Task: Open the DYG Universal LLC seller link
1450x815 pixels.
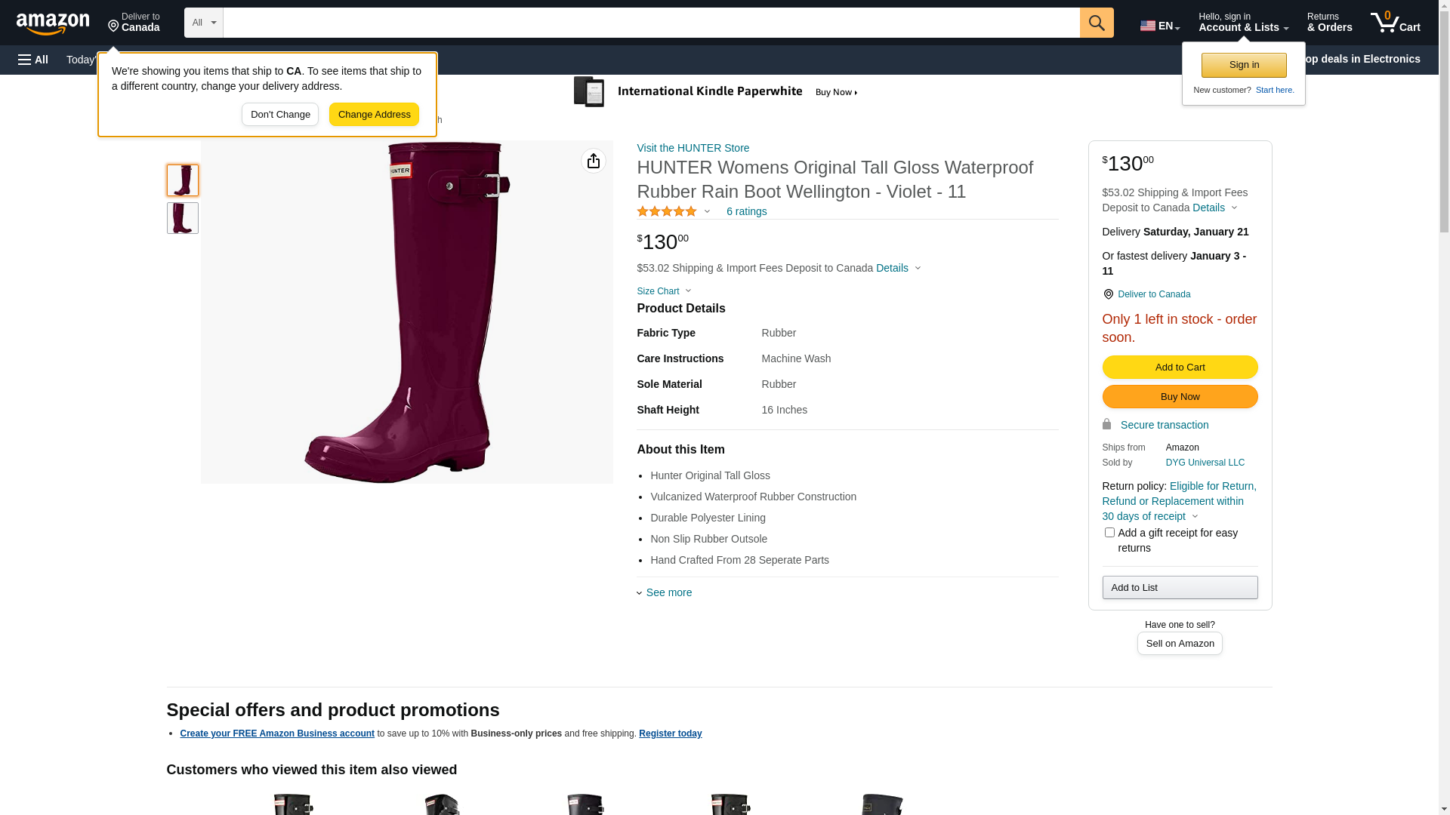Action: (x=1205, y=463)
